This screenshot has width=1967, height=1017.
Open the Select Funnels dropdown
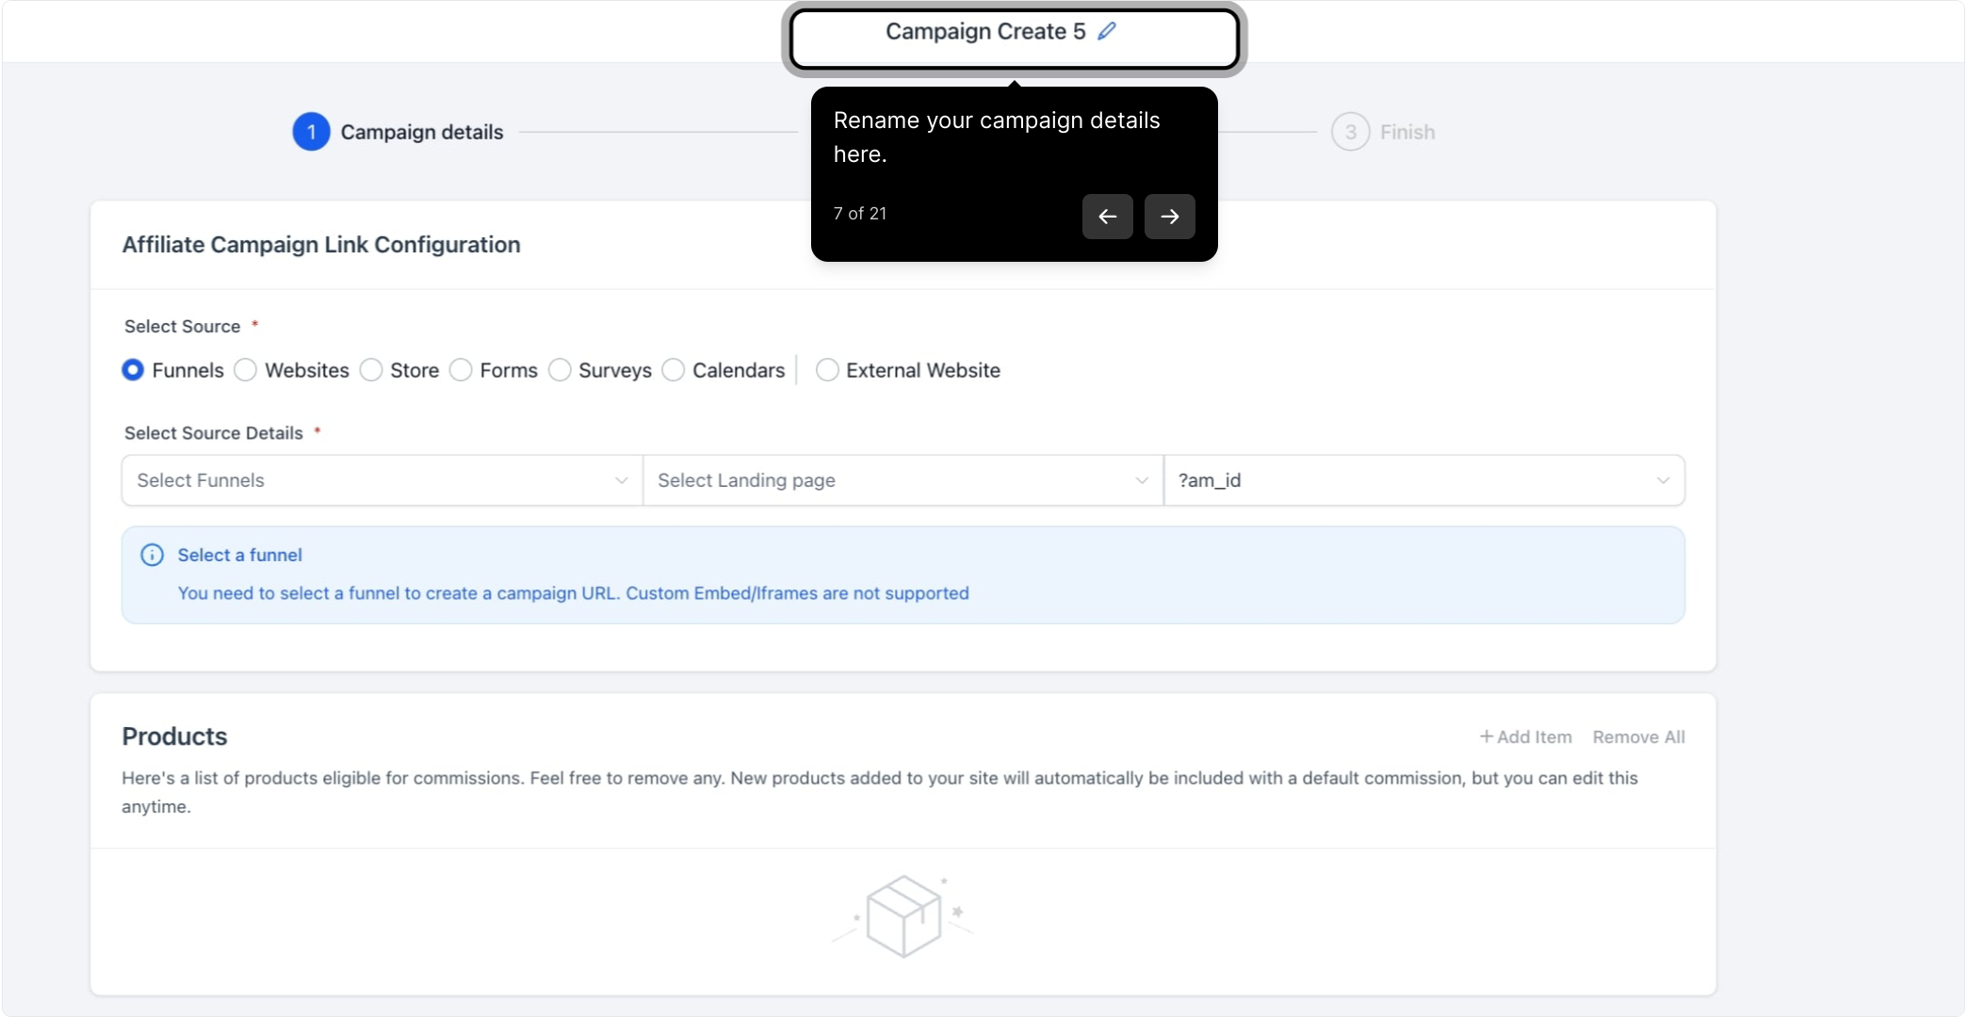[382, 480]
